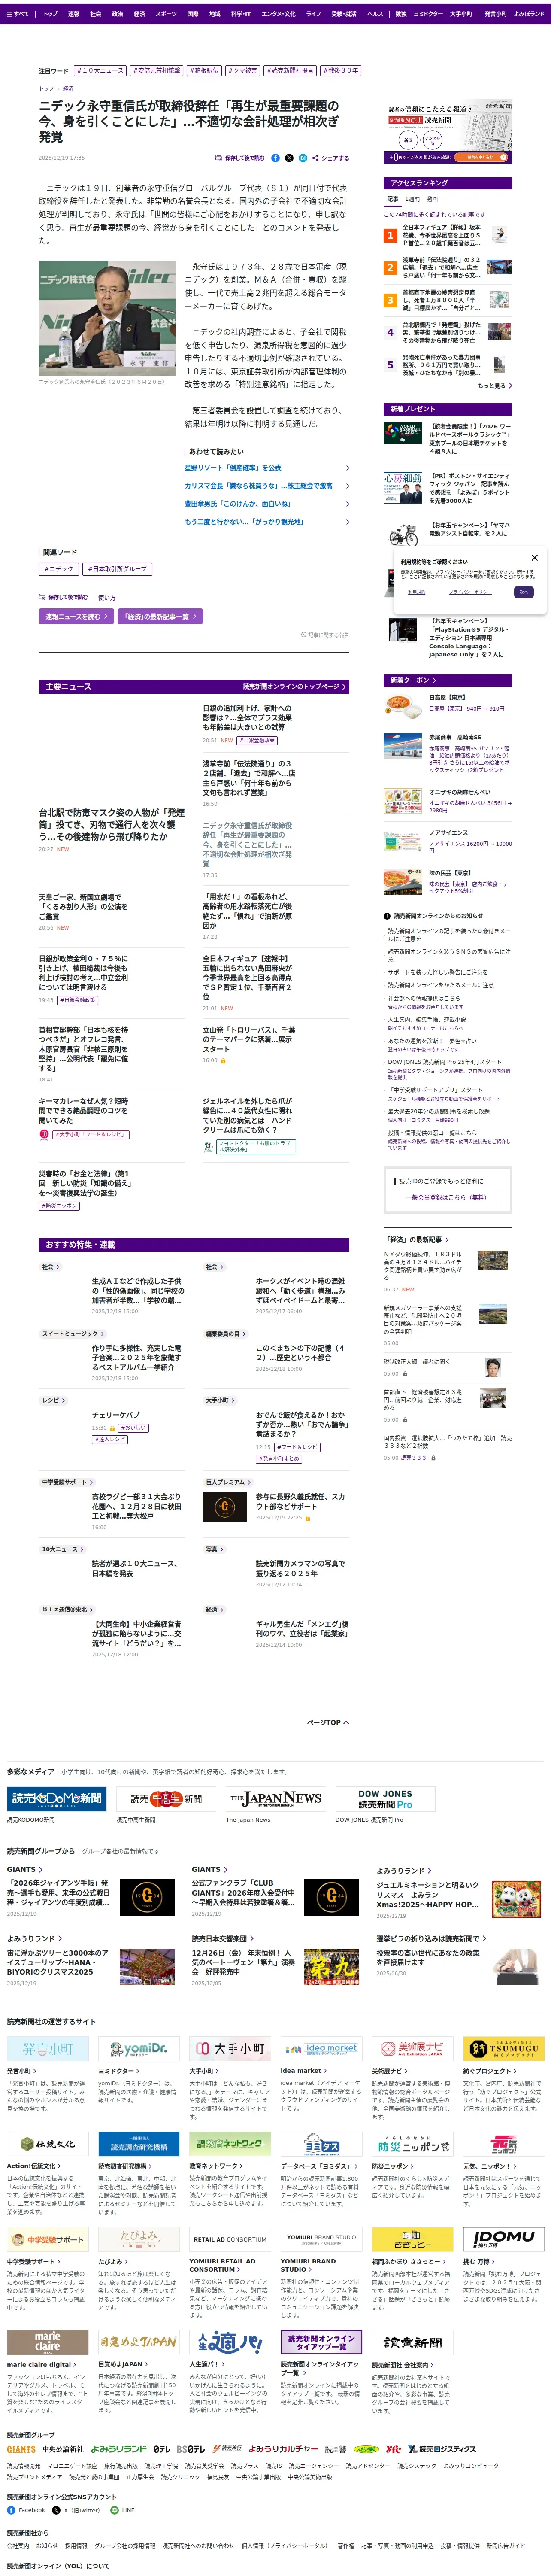Open 使い方 link beside 保存して後で読む
The width and height of the screenshot is (551, 2576).
tap(107, 597)
